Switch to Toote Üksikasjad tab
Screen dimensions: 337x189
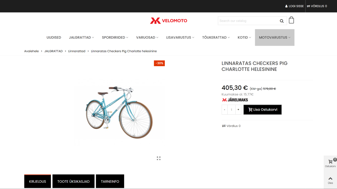tap(73, 181)
